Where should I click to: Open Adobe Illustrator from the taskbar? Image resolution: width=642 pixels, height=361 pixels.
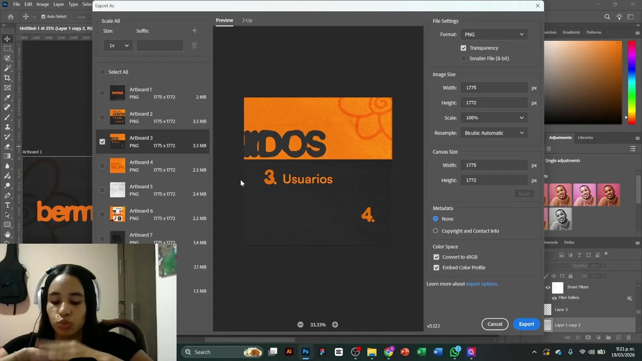click(289, 352)
